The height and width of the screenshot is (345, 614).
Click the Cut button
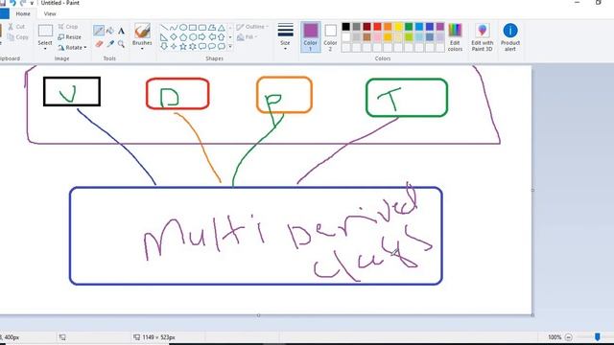16,27
